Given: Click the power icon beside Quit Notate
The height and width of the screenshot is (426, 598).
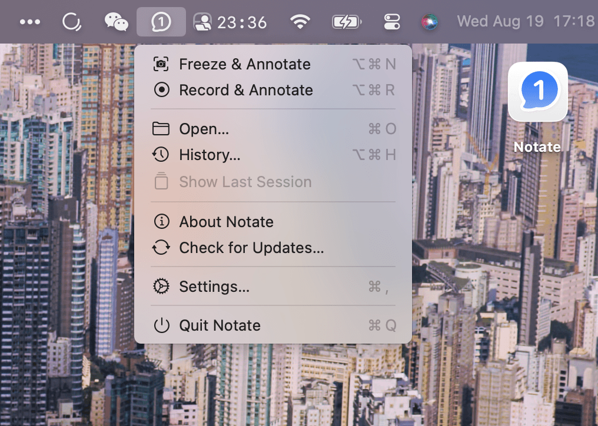Looking at the screenshot, I should [161, 325].
